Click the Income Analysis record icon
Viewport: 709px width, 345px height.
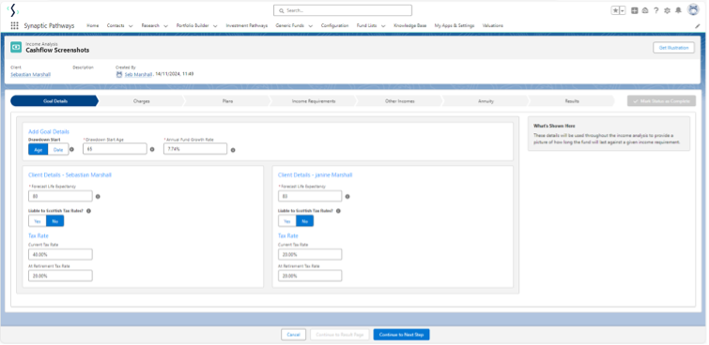click(16, 47)
